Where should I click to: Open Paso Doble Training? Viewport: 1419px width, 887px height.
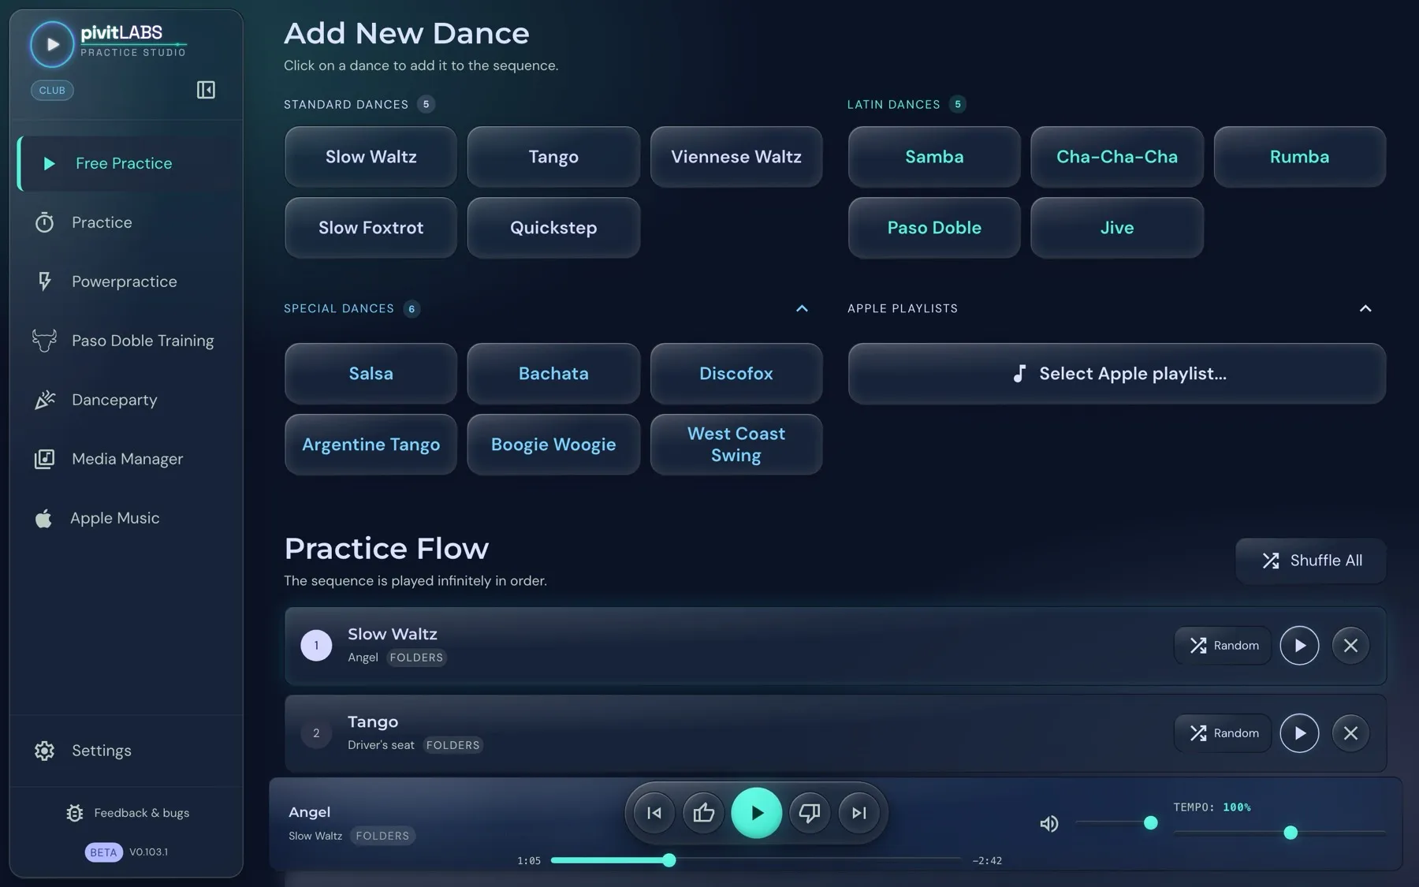(x=126, y=341)
